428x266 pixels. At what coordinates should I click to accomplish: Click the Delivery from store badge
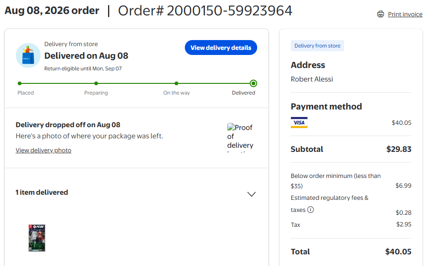click(x=317, y=46)
